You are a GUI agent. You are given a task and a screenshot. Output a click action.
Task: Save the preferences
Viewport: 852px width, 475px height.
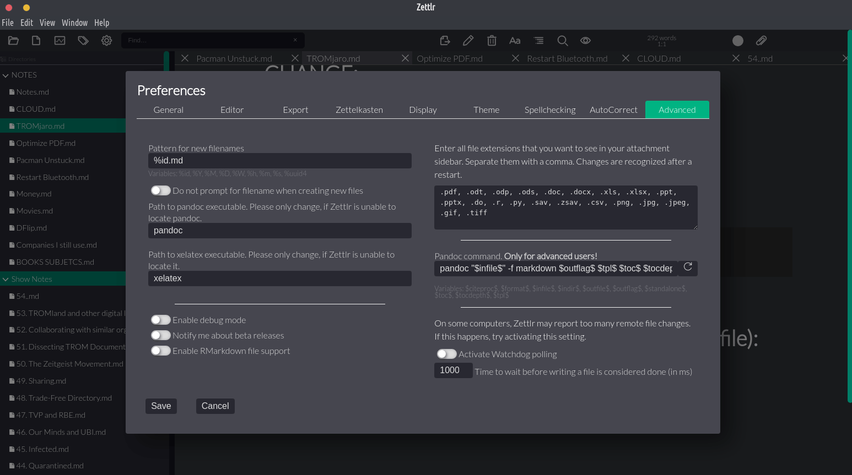(x=161, y=406)
